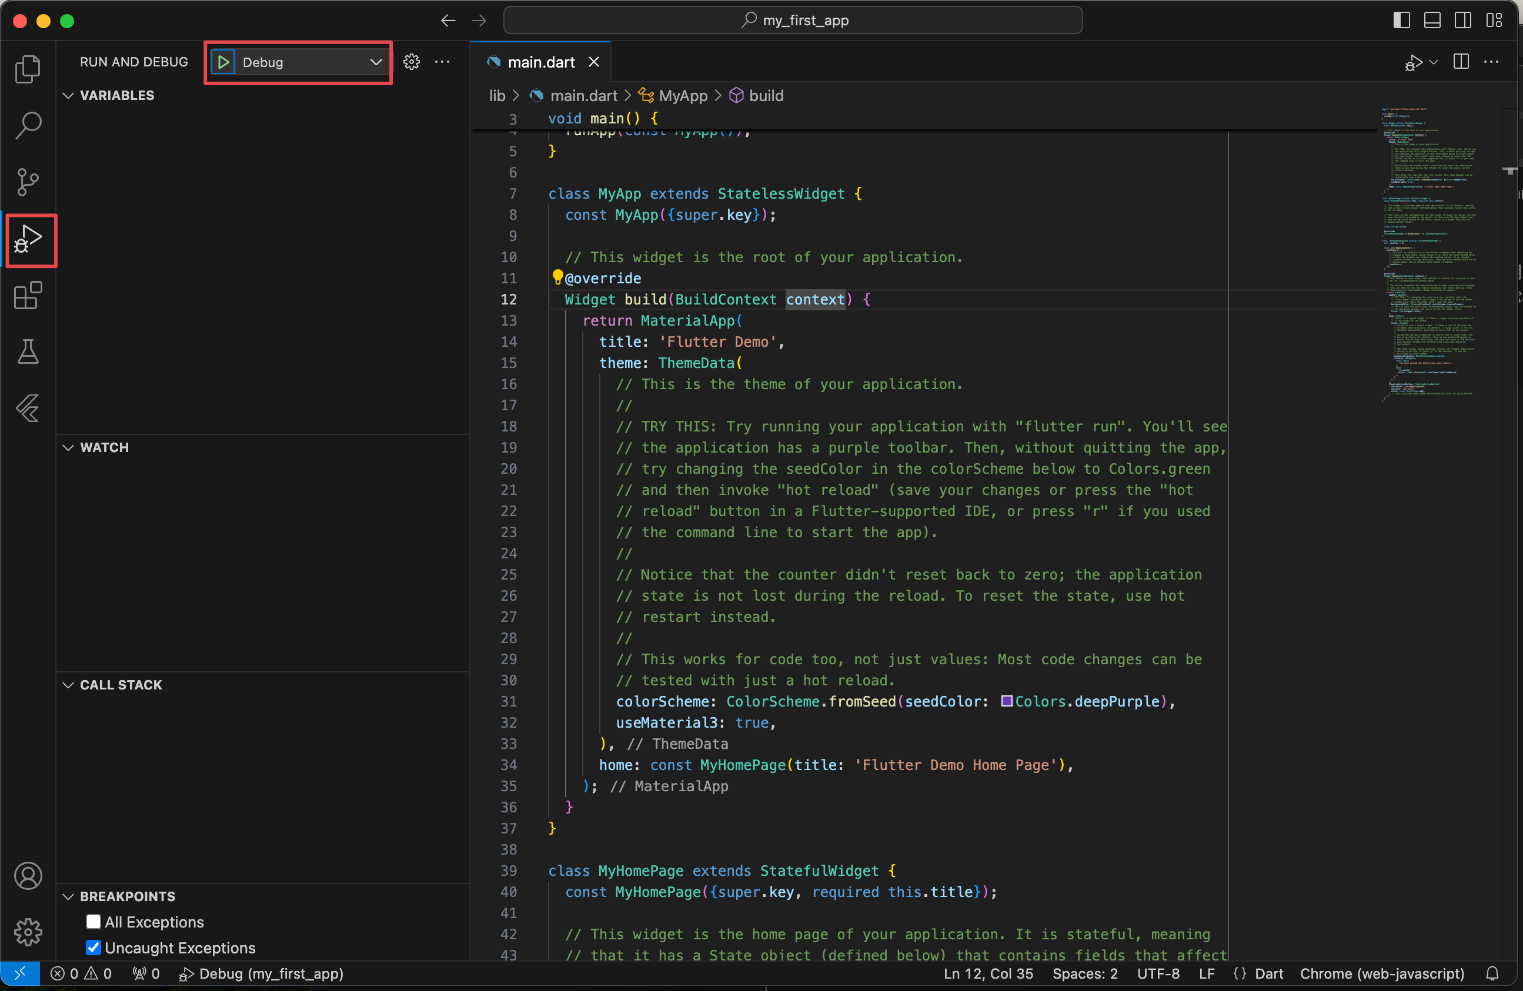Image resolution: width=1523 pixels, height=991 pixels.
Task: Click the command center search field
Action: tap(793, 21)
